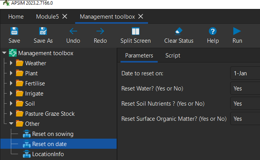Select the Management toolbox tab
The height and width of the screenshot is (160, 260).
(x=107, y=17)
